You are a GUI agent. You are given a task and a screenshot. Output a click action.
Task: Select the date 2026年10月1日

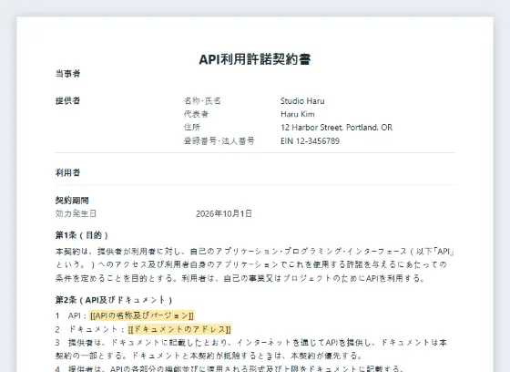tap(224, 213)
